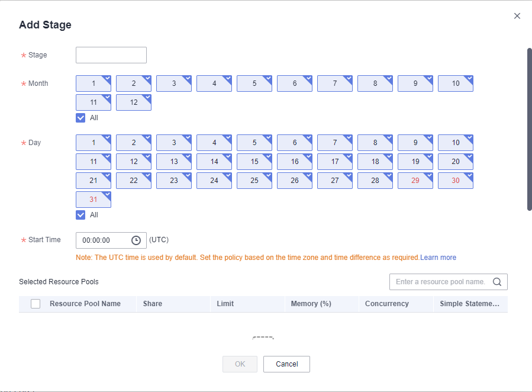Close the Add Stage dialog

[517, 16]
